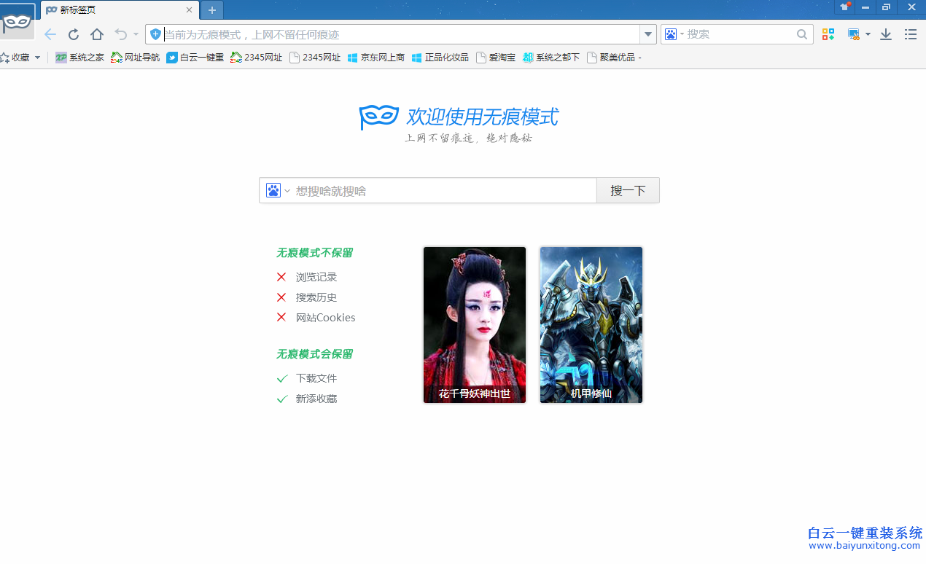Click the skin change shirt icon
The width and height of the screenshot is (926, 564).
coord(844,7)
